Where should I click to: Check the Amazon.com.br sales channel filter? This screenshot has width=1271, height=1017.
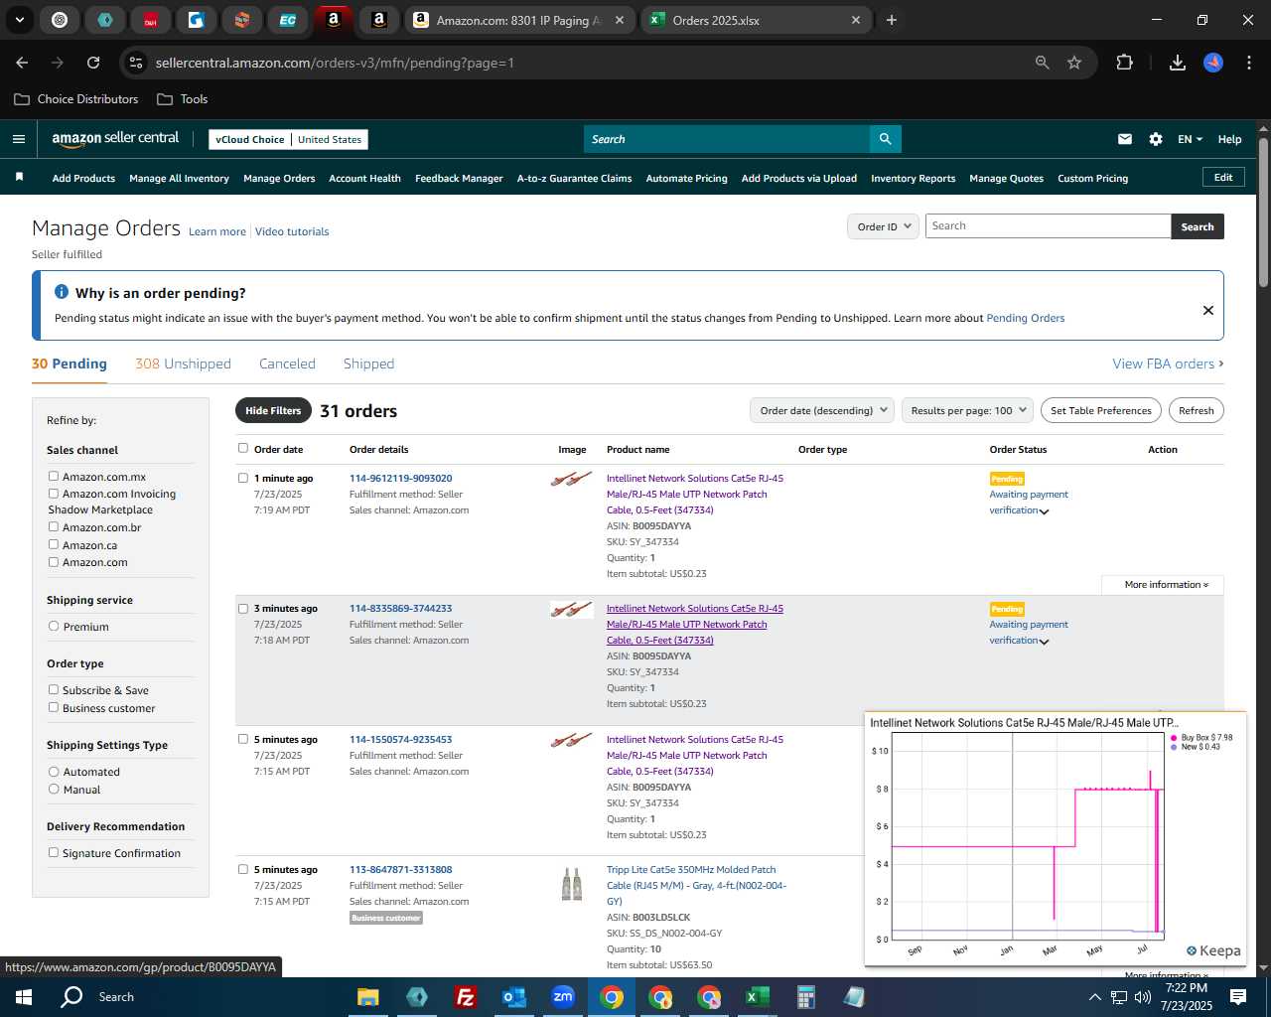coord(54,527)
